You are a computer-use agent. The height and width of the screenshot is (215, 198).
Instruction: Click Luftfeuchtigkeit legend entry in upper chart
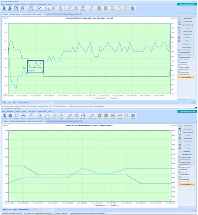coord(99,98)
